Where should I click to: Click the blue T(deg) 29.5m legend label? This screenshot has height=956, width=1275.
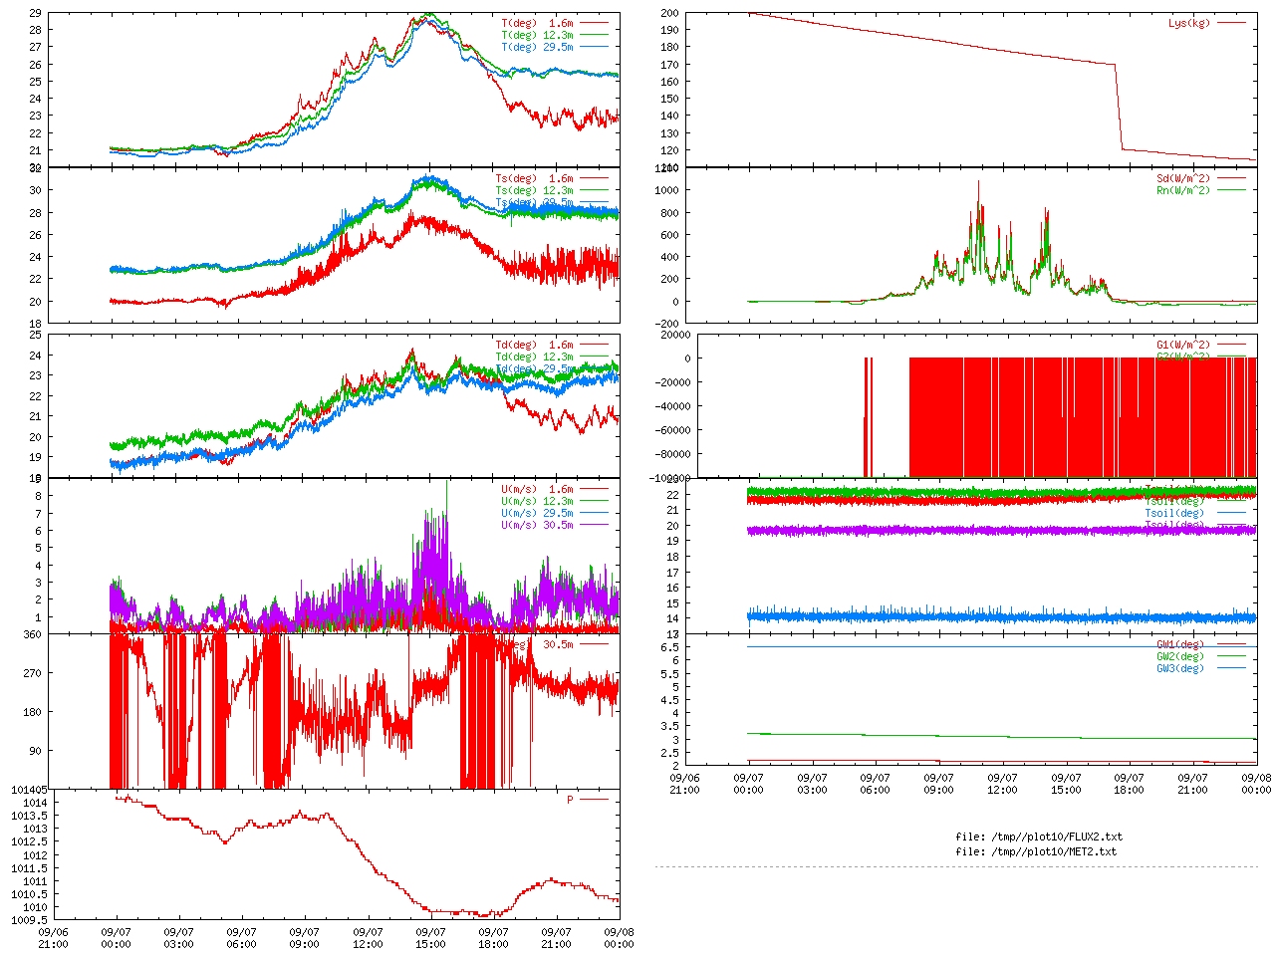point(538,47)
